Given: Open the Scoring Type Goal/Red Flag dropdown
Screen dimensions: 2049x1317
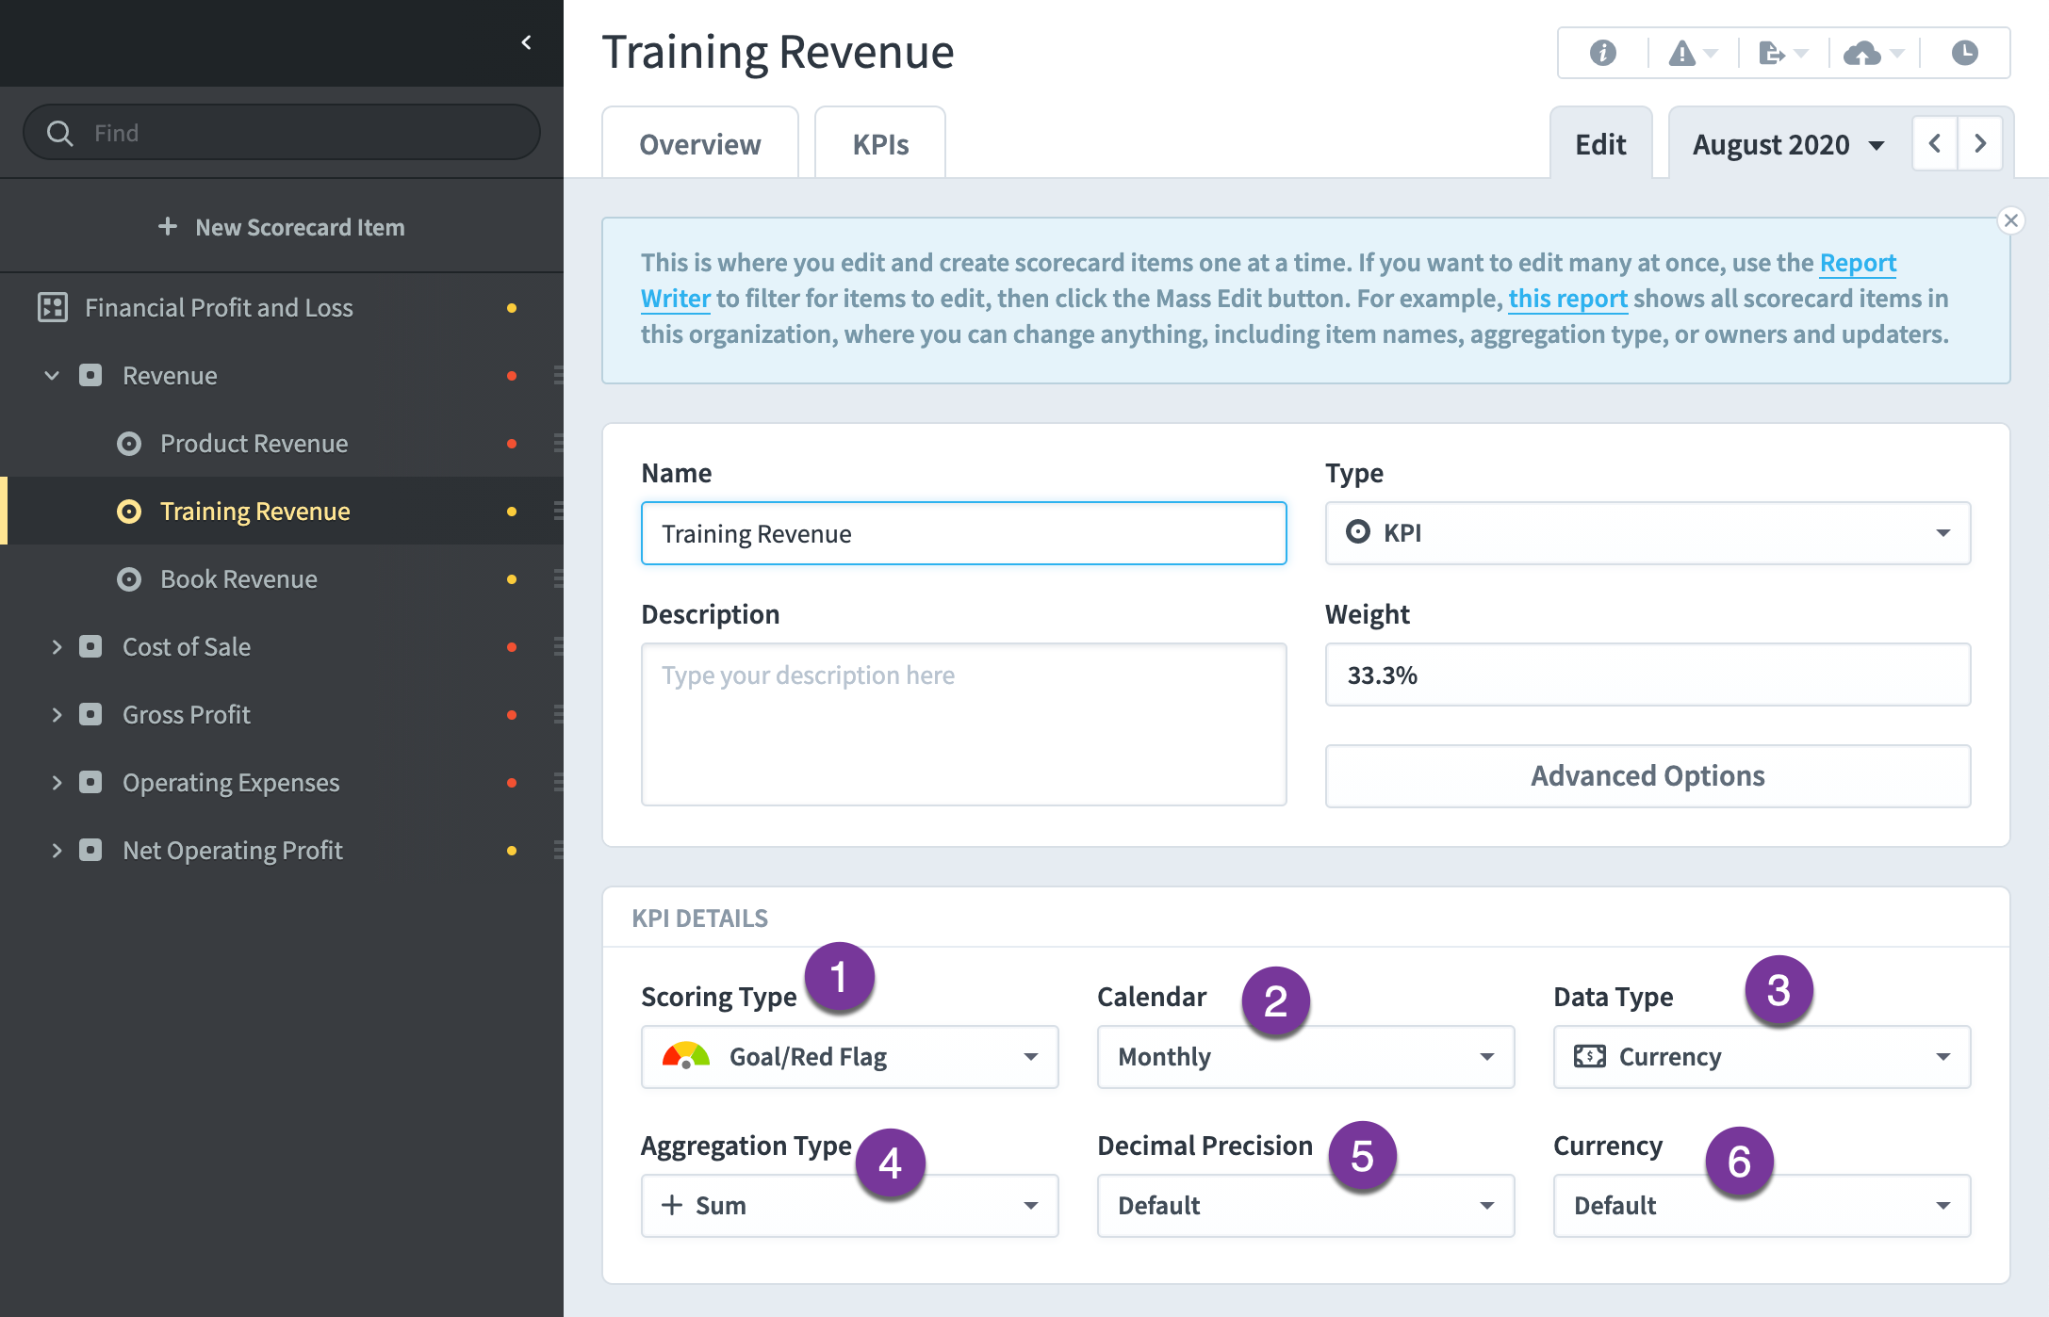Looking at the screenshot, I should tap(849, 1057).
